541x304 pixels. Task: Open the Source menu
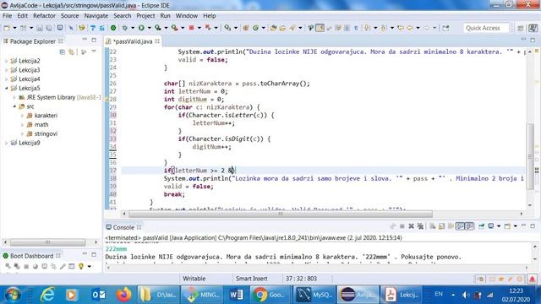pyautogui.click(x=69, y=16)
